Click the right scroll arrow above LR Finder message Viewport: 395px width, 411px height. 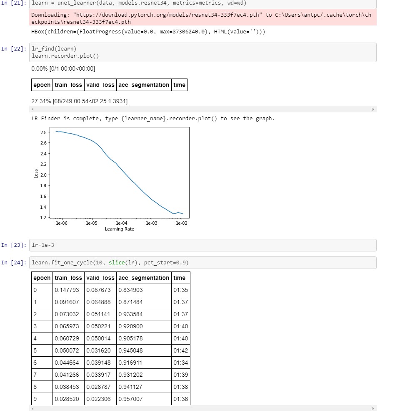(x=373, y=109)
